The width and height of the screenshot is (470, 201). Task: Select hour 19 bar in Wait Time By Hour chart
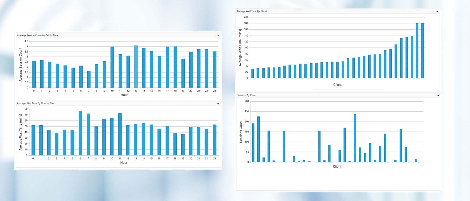pyautogui.click(x=183, y=145)
